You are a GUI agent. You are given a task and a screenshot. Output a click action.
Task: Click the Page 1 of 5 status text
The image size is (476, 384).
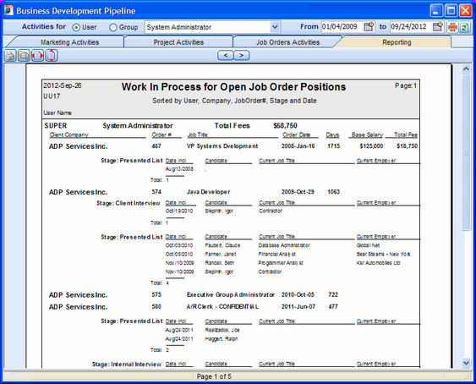[x=214, y=376]
